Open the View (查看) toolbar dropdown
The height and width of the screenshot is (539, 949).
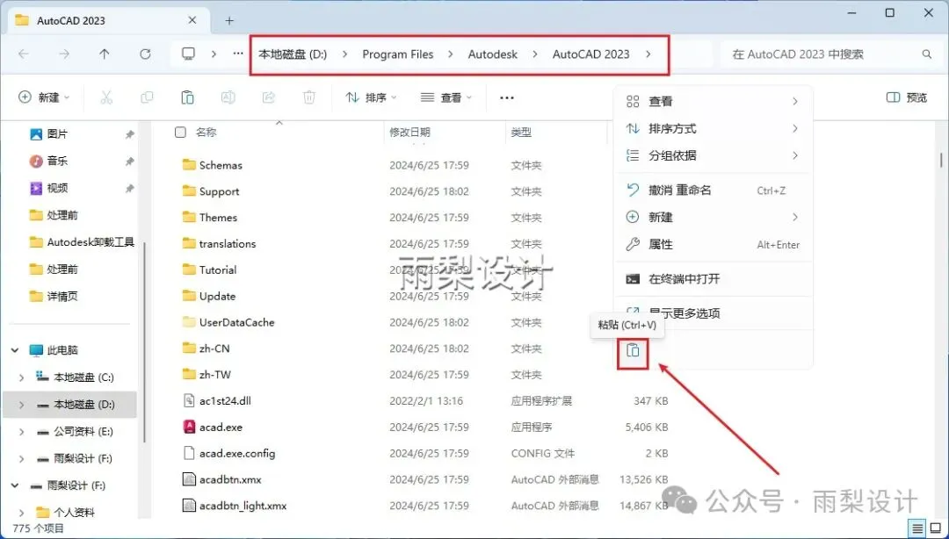pyautogui.click(x=446, y=97)
